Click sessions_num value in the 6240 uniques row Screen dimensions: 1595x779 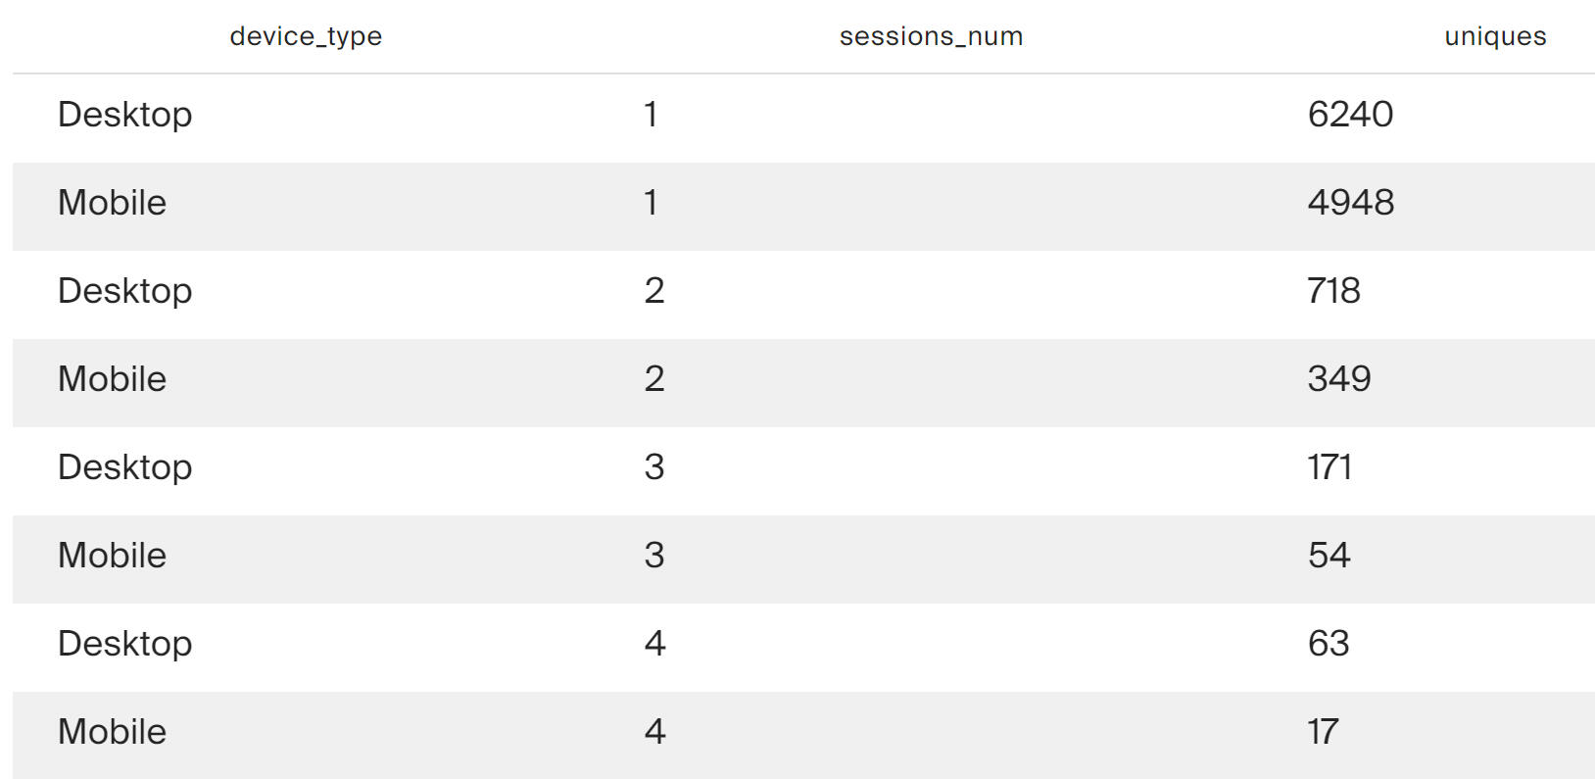click(651, 115)
